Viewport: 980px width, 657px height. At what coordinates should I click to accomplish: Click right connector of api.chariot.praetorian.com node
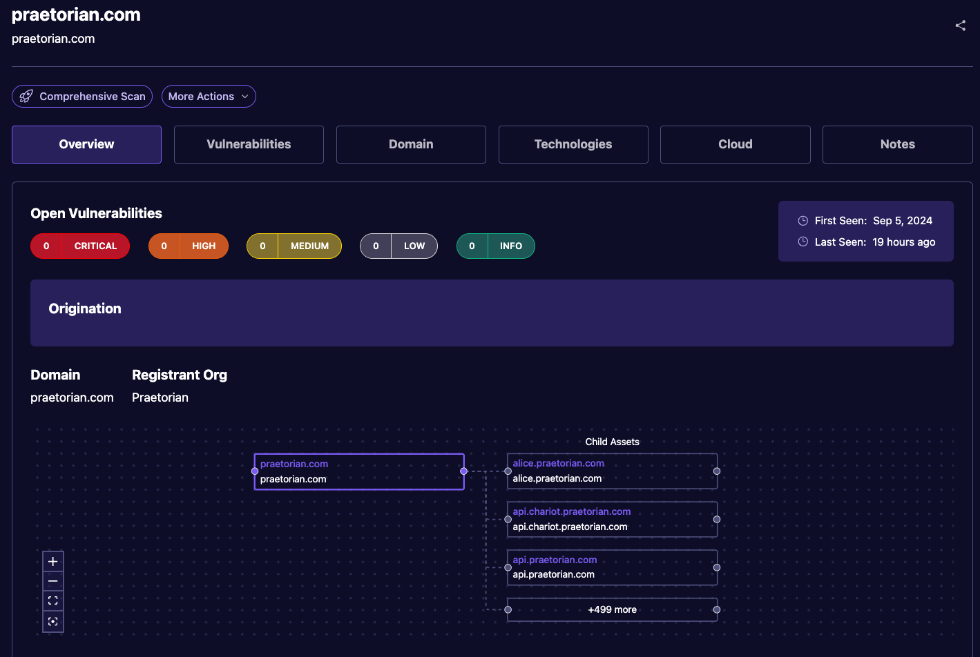click(x=717, y=519)
